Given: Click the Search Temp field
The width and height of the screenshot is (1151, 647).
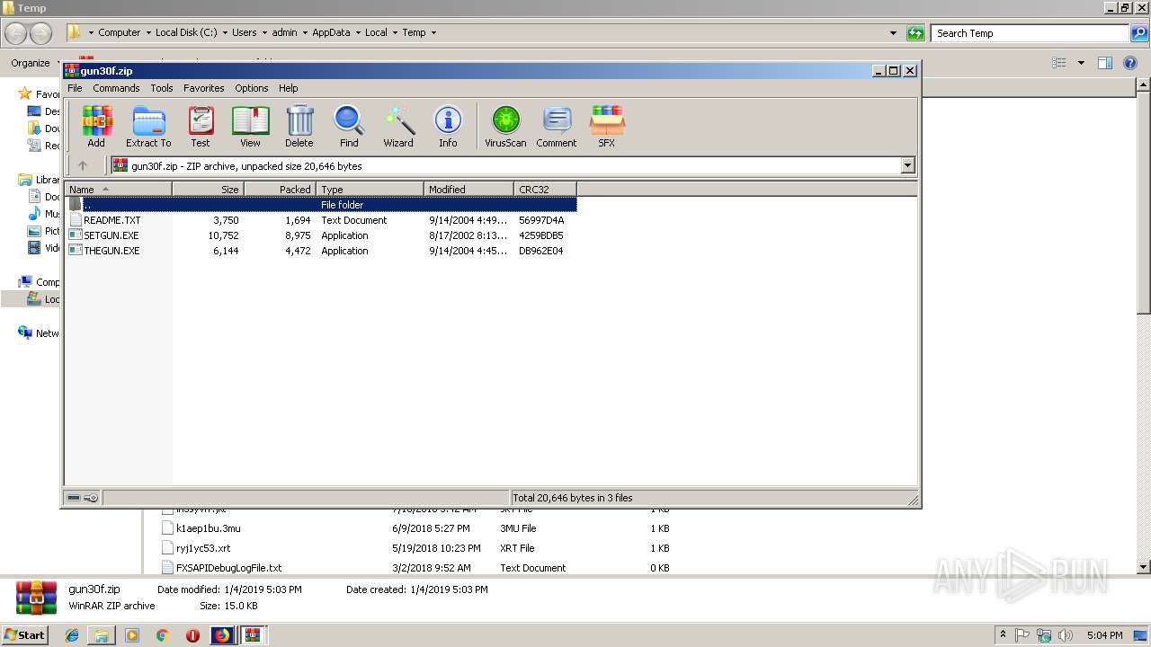Looking at the screenshot, I should [x=1030, y=33].
